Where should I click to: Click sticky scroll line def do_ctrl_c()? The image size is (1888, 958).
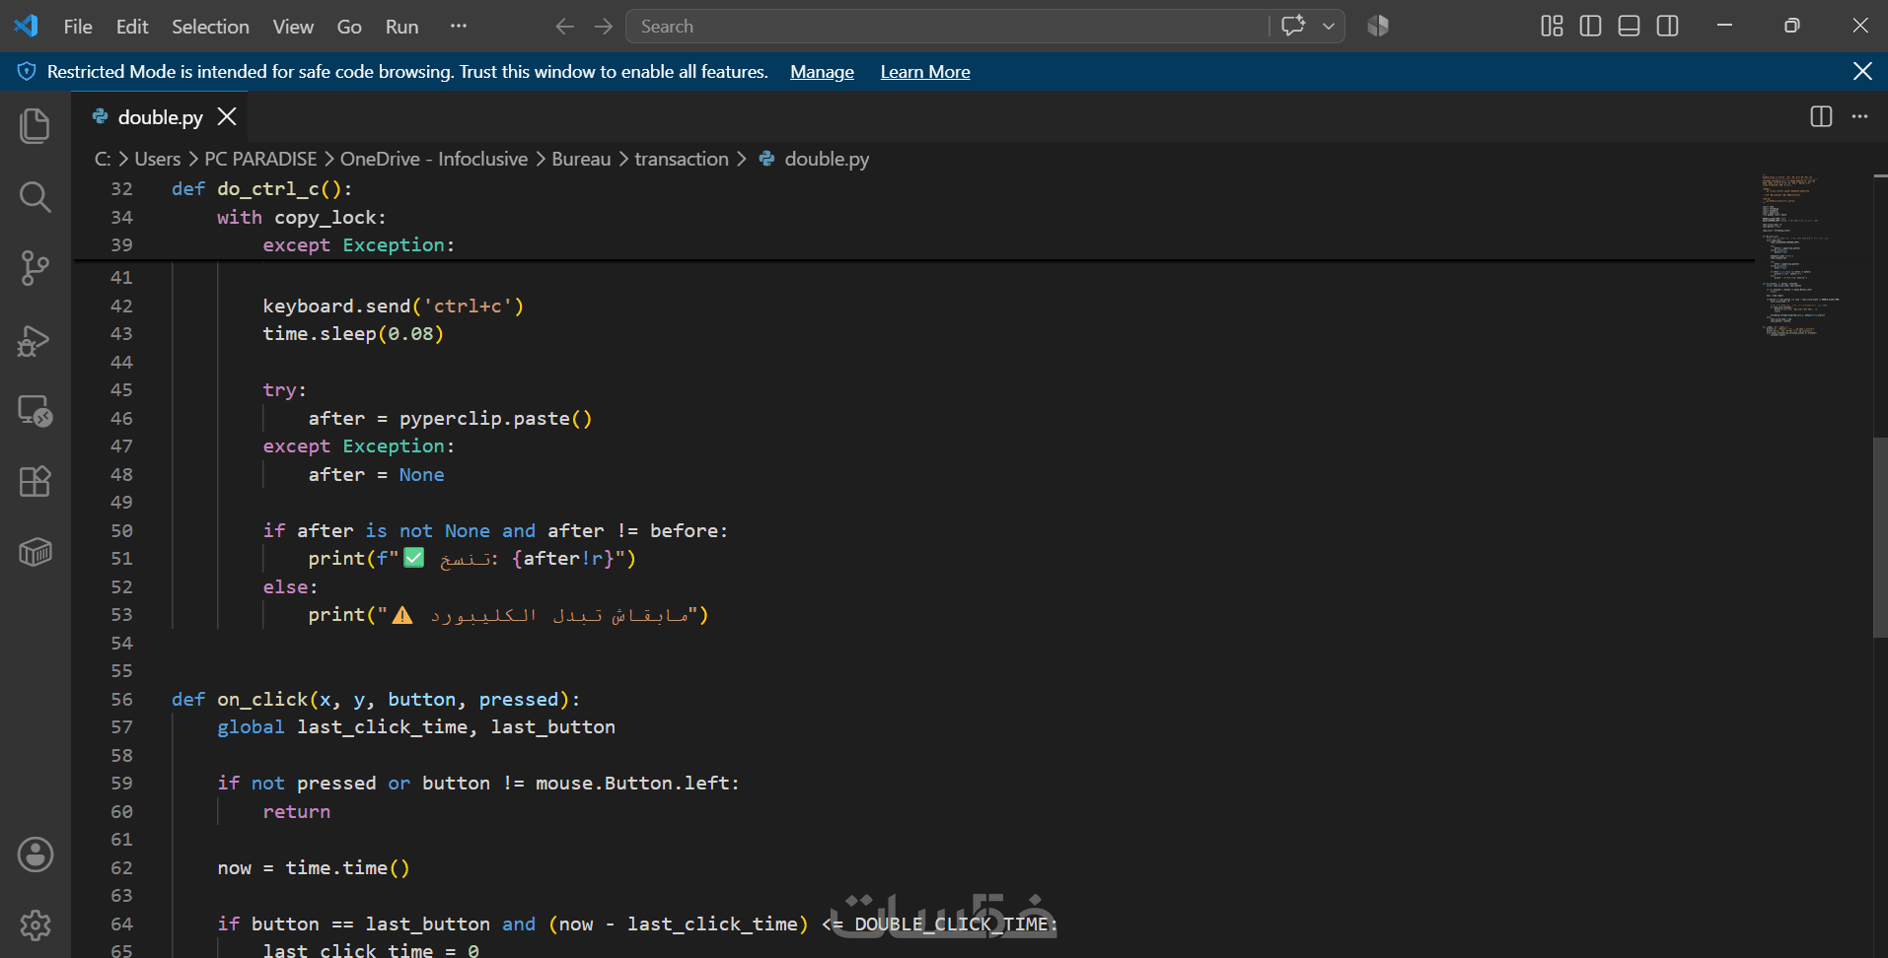[261, 189]
